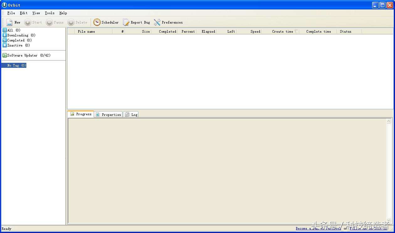Minimize the Orbit window
395x233 pixels.
375,5
